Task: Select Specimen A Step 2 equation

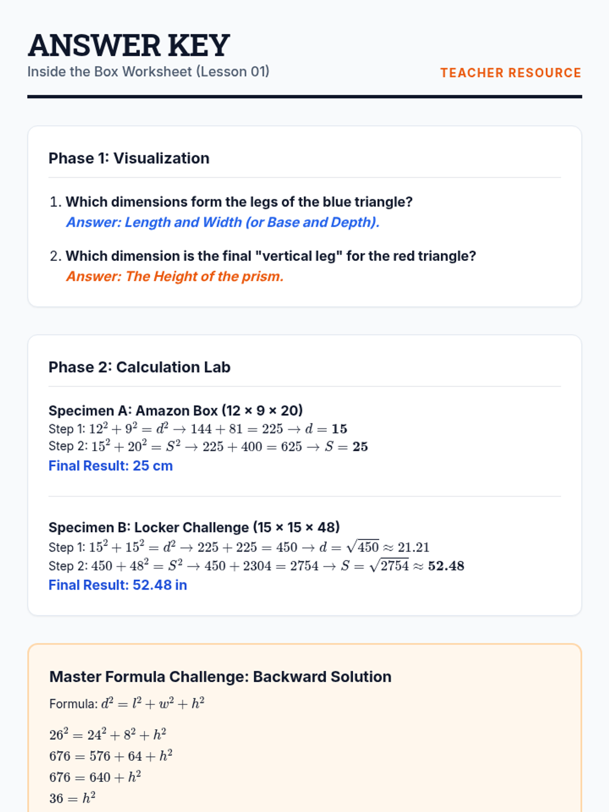Action: [x=208, y=447]
